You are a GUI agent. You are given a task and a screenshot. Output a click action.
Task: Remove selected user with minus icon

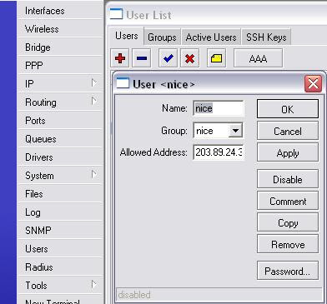(142, 58)
